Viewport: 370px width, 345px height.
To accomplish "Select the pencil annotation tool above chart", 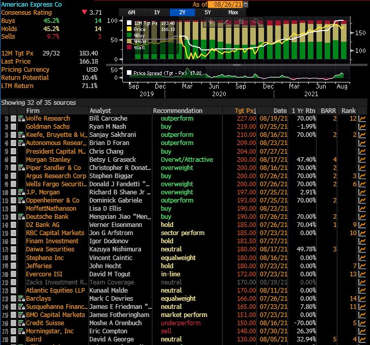I will (226, 22).
